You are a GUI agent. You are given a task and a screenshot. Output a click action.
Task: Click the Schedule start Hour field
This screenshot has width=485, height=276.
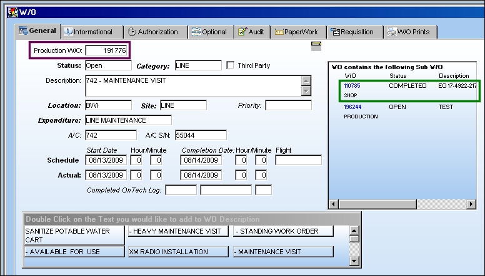pyautogui.click(x=136, y=160)
